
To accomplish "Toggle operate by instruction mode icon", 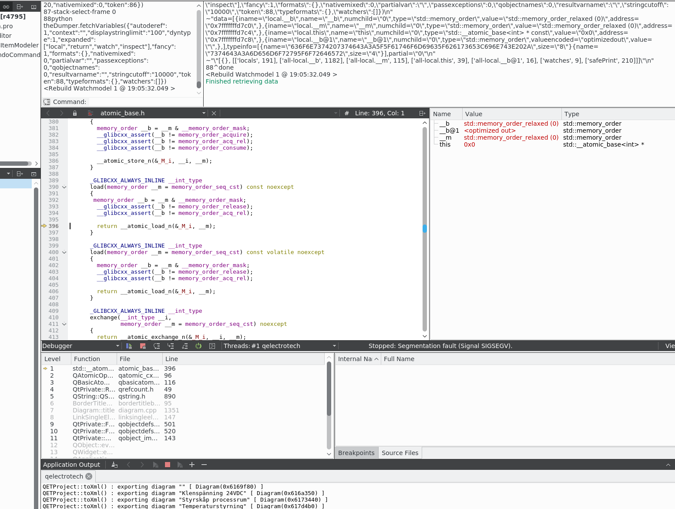I will (212, 346).
